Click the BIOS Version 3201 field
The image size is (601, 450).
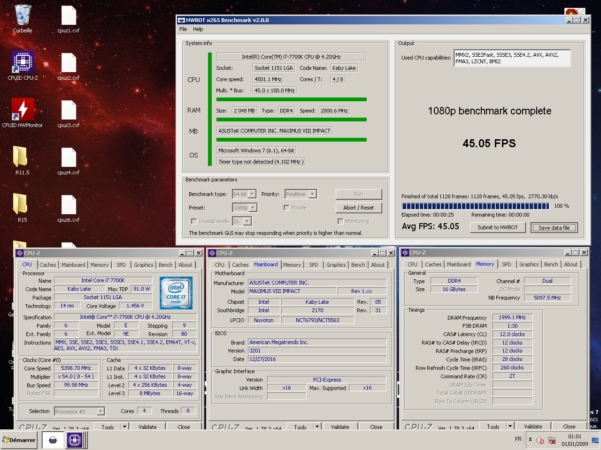click(x=317, y=351)
